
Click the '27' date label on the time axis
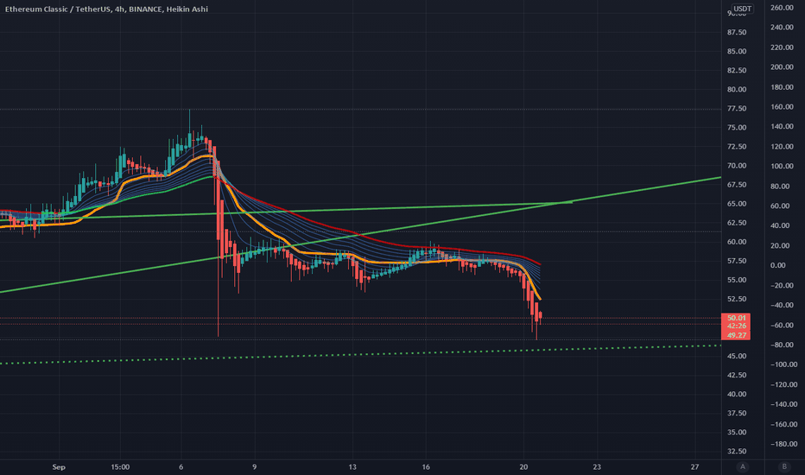tap(694, 466)
